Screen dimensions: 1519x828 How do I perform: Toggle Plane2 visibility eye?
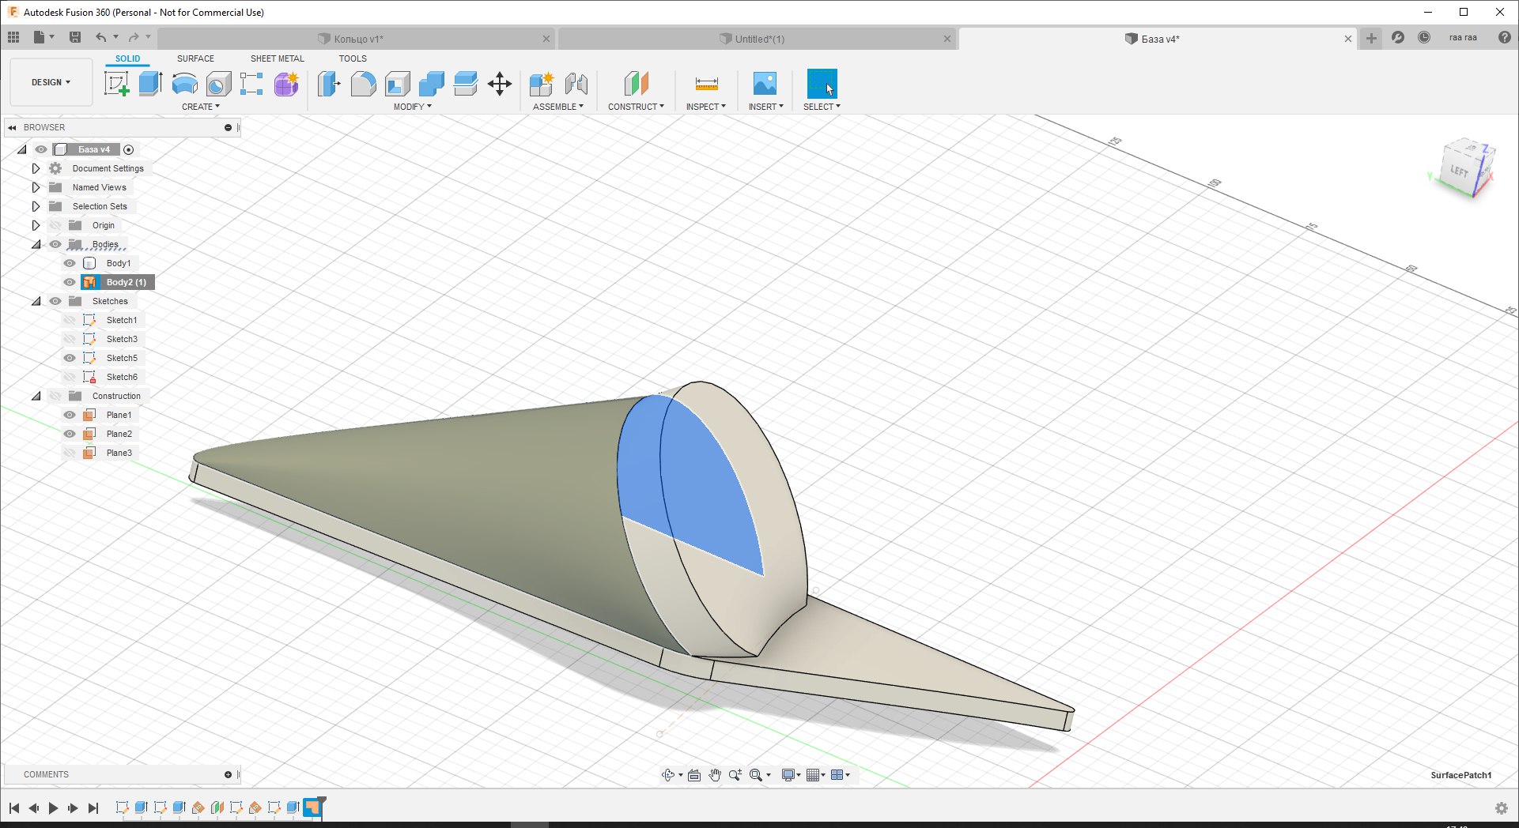[x=70, y=434]
